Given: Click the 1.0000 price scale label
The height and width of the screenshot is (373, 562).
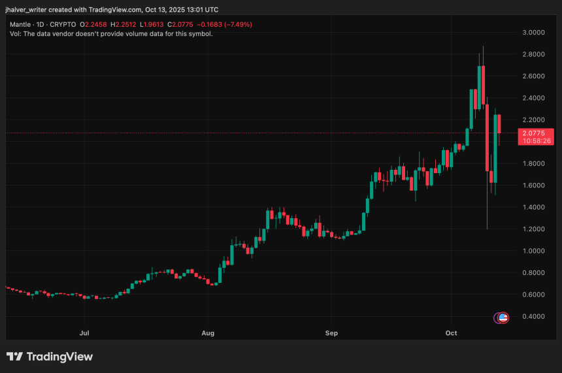Looking at the screenshot, I should 533,251.
